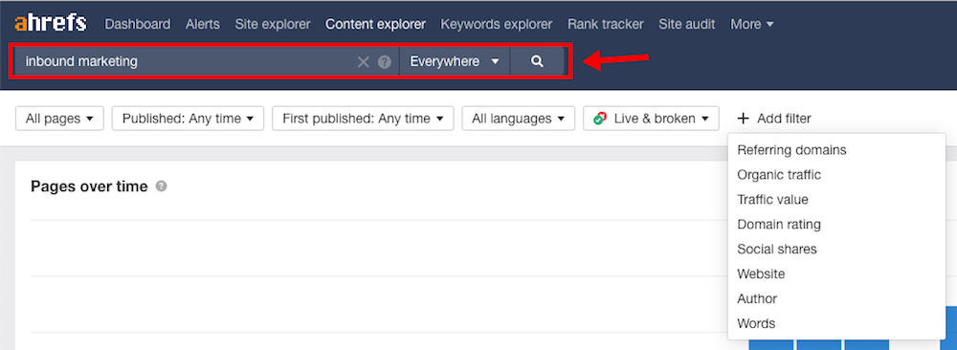The image size is (957, 350).
Task: Select Domain rating filter option
Action: pyautogui.click(x=836, y=225)
